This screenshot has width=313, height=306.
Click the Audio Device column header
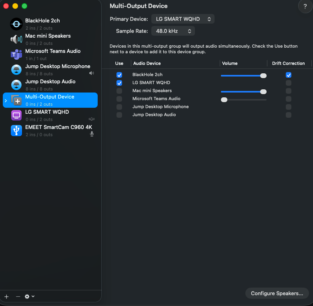(147, 63)
